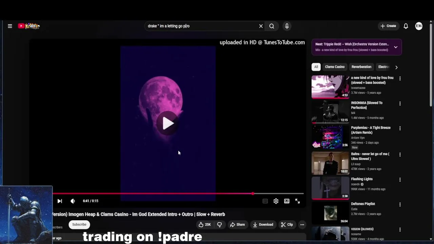Open player settings gear
434x244 pixels.
click(x=276, y=201)
